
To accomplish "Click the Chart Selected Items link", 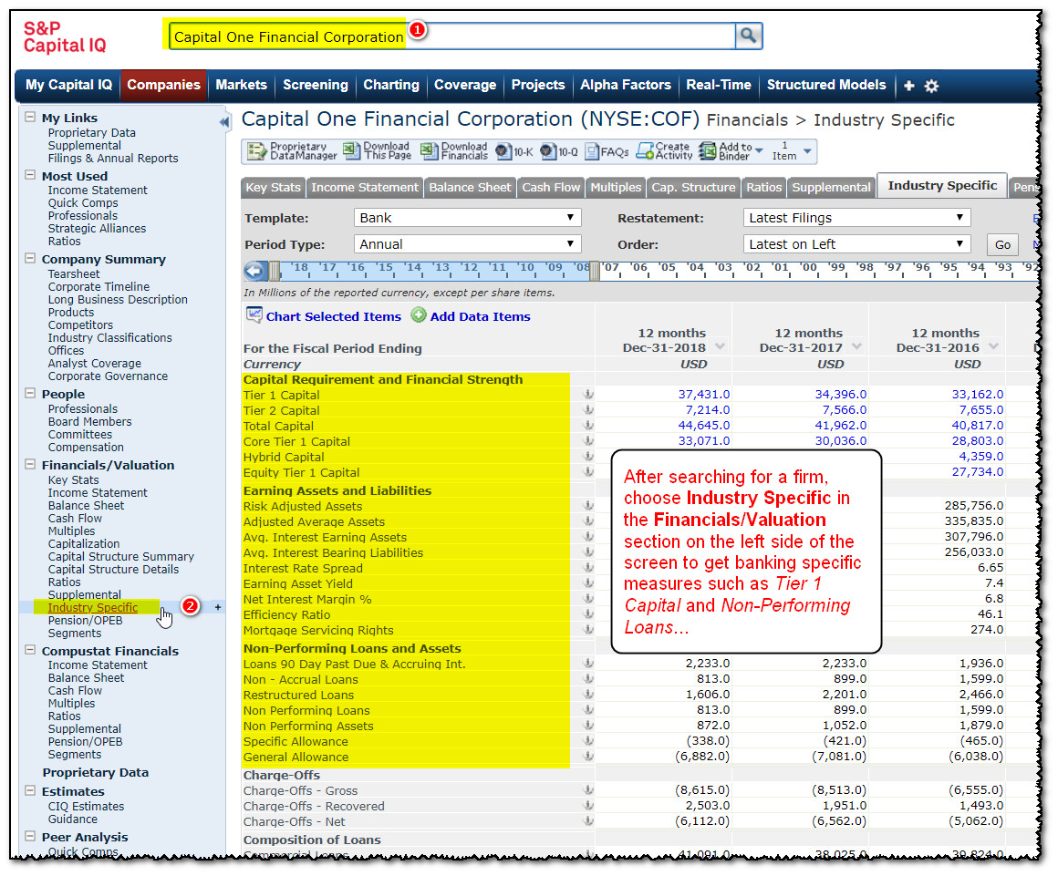I will [333, 316].
